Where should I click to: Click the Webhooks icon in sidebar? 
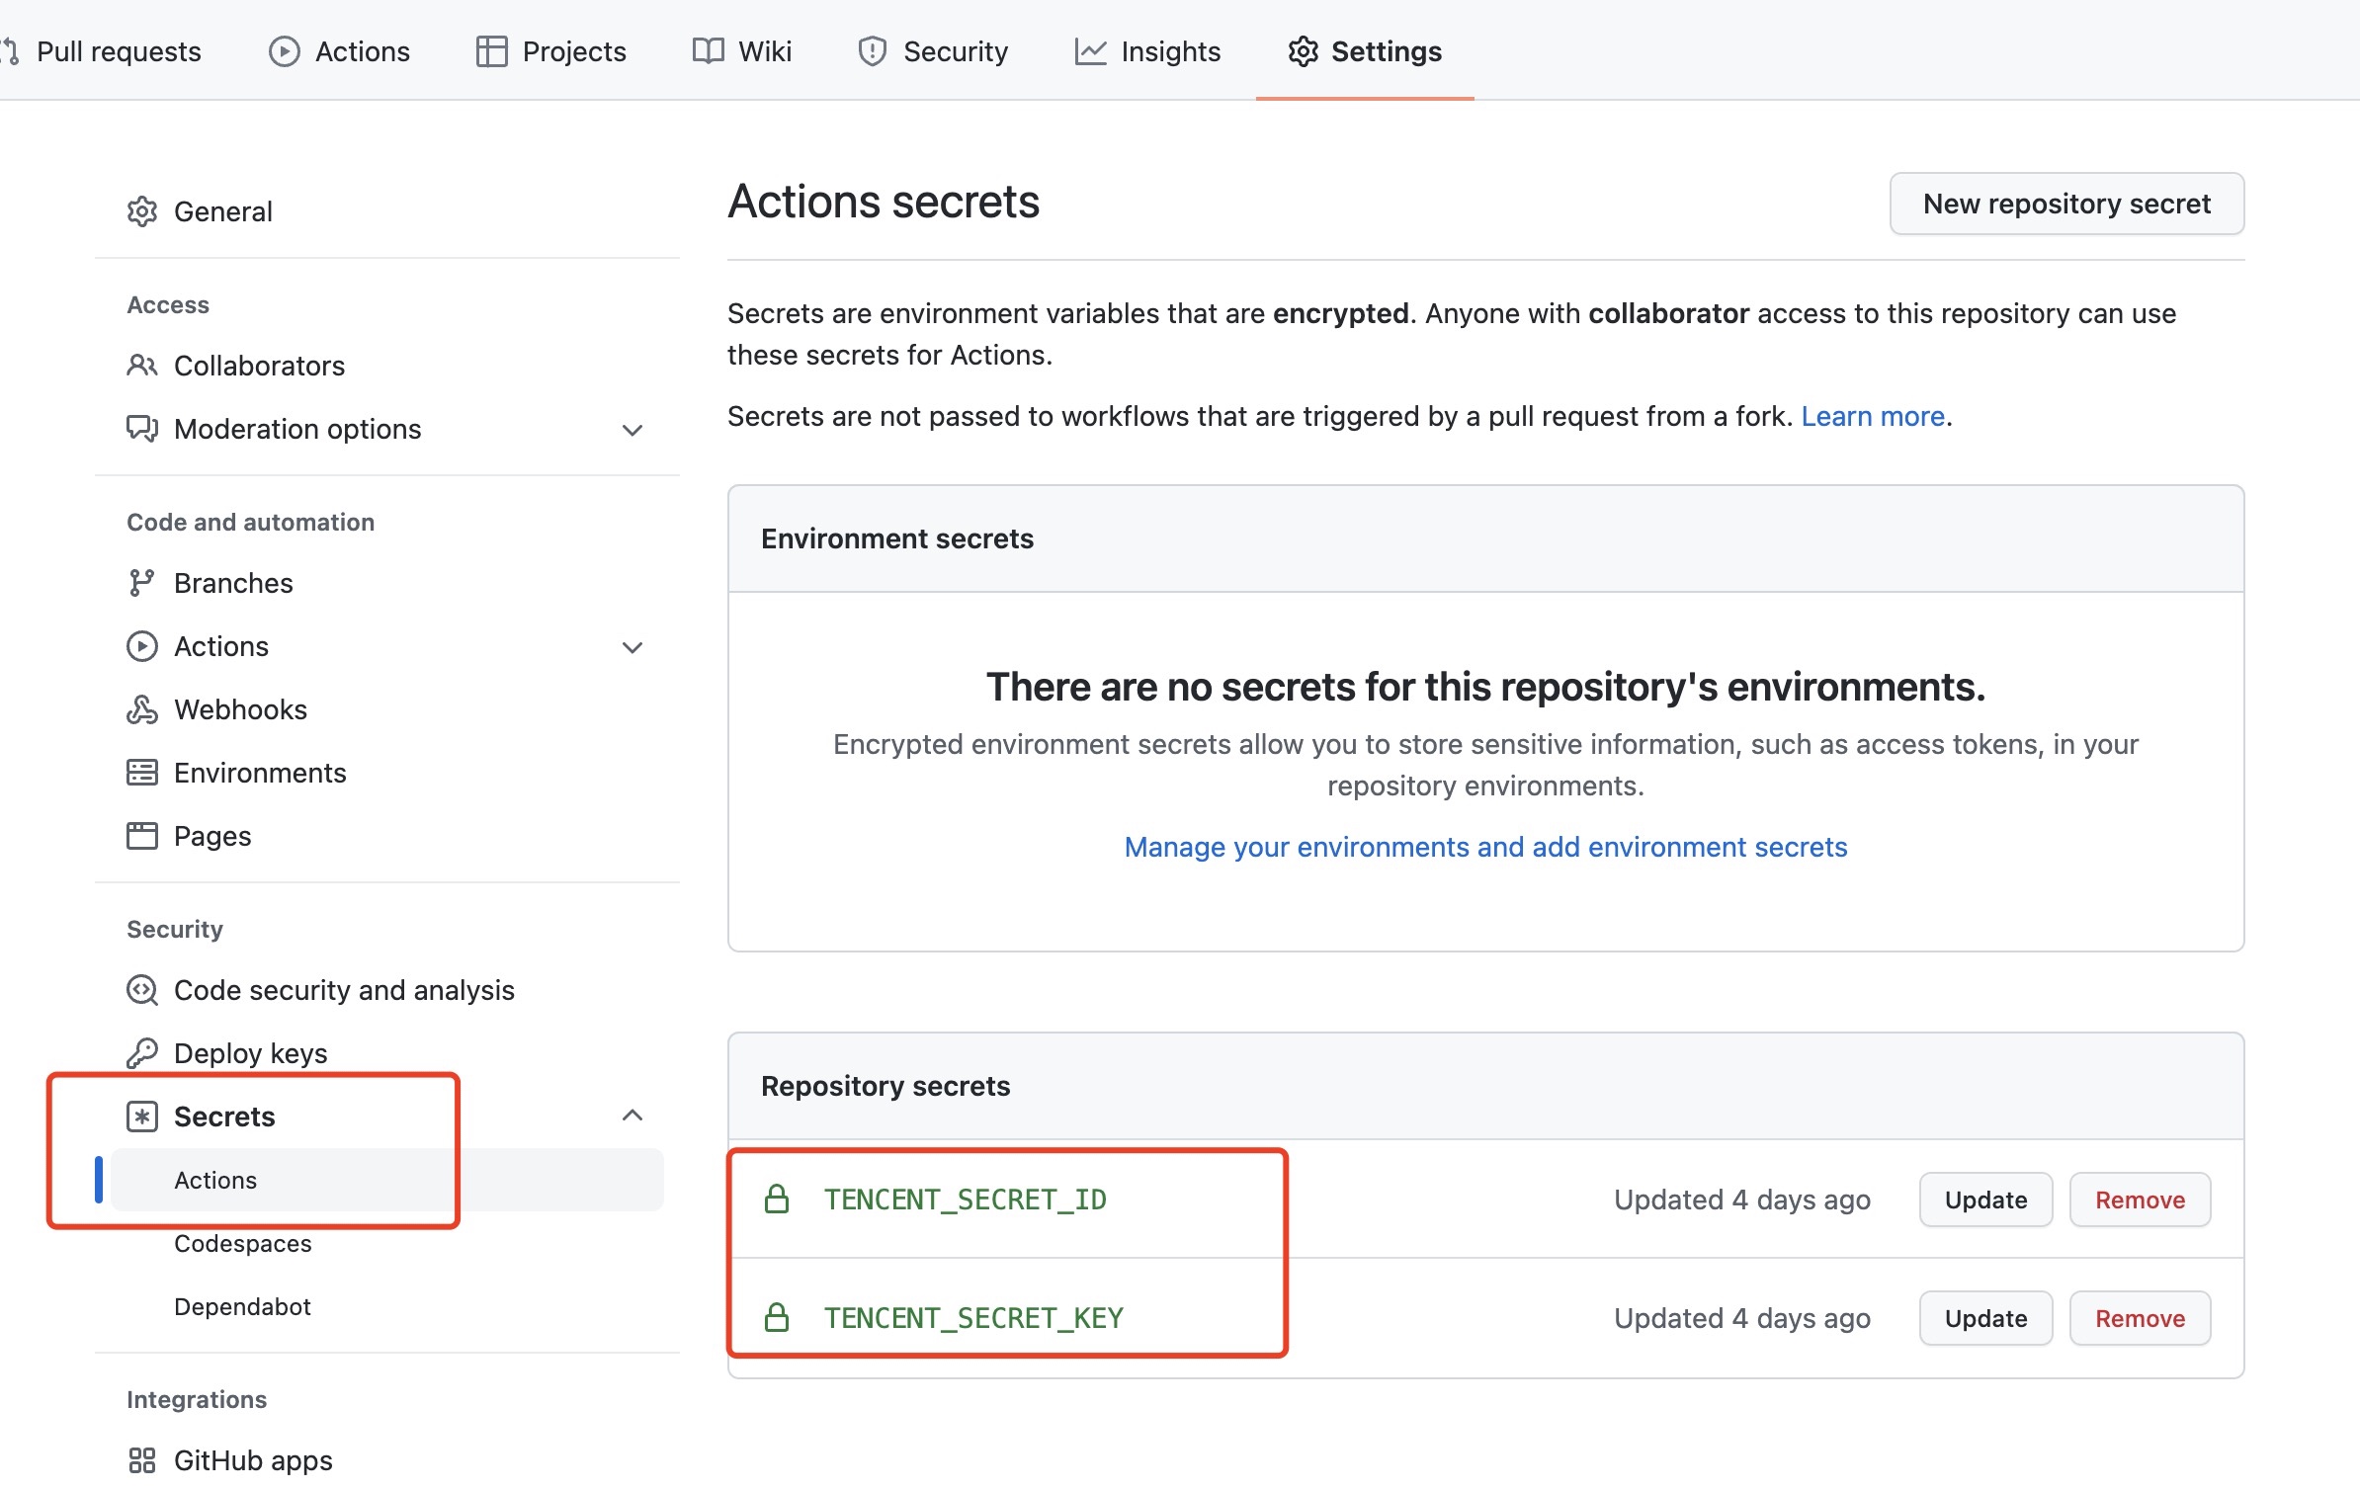click(142, 709)
